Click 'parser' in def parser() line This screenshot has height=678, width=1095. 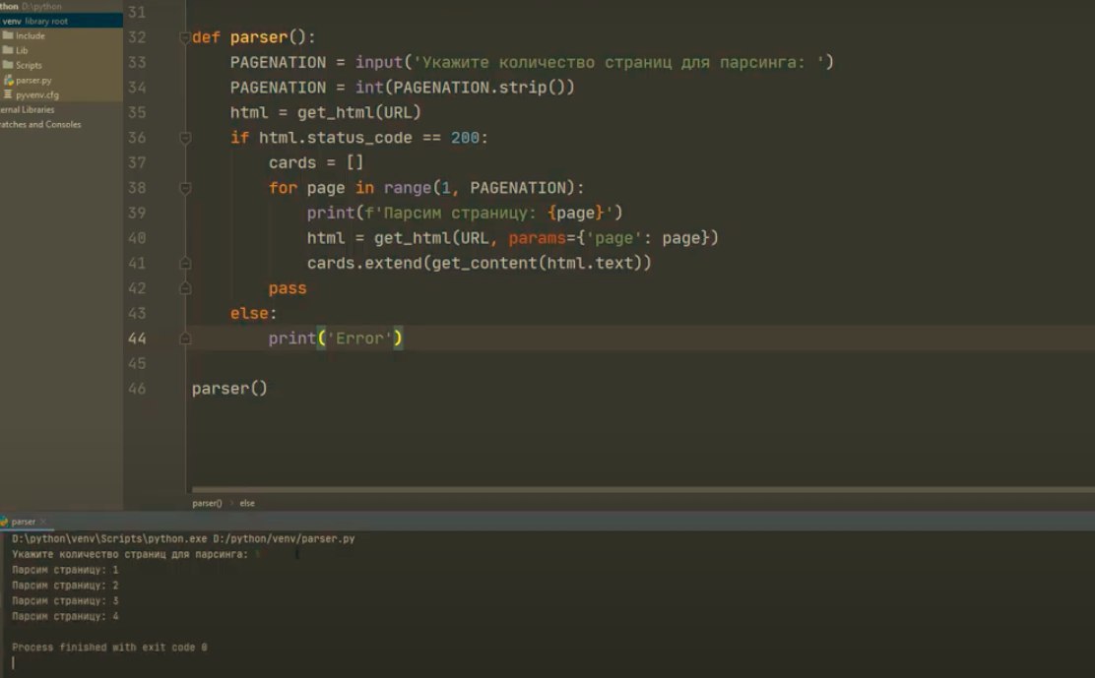(x=258, y=37)
